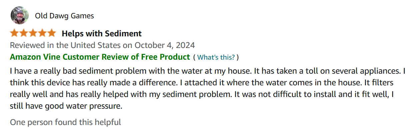
Task: Open the Old Dawg Games profile name
Action: [64, 16]
